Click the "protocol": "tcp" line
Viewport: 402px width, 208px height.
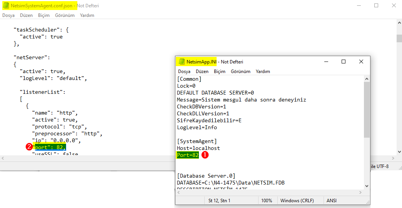(x=60, y=126)
